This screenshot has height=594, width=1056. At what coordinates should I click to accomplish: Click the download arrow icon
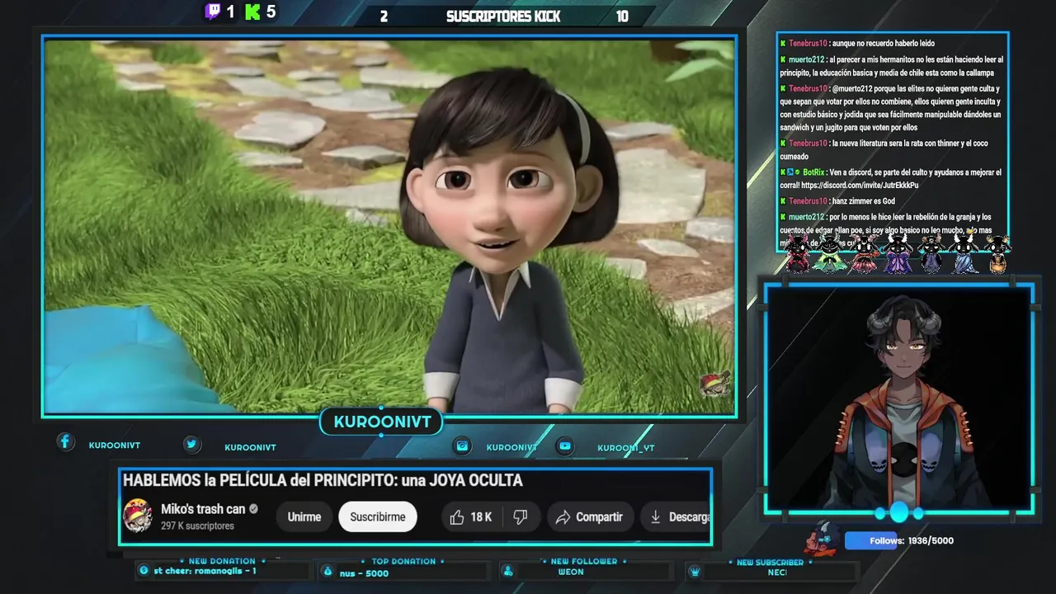[655, 517]
